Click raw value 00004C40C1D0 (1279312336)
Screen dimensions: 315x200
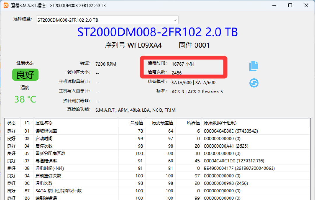click(234, 161)
